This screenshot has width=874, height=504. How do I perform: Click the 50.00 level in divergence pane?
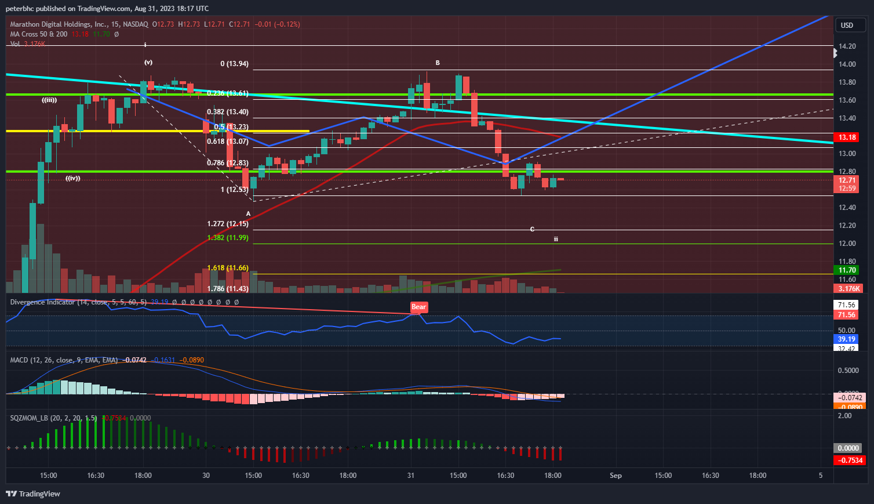(x=847, y=331)
